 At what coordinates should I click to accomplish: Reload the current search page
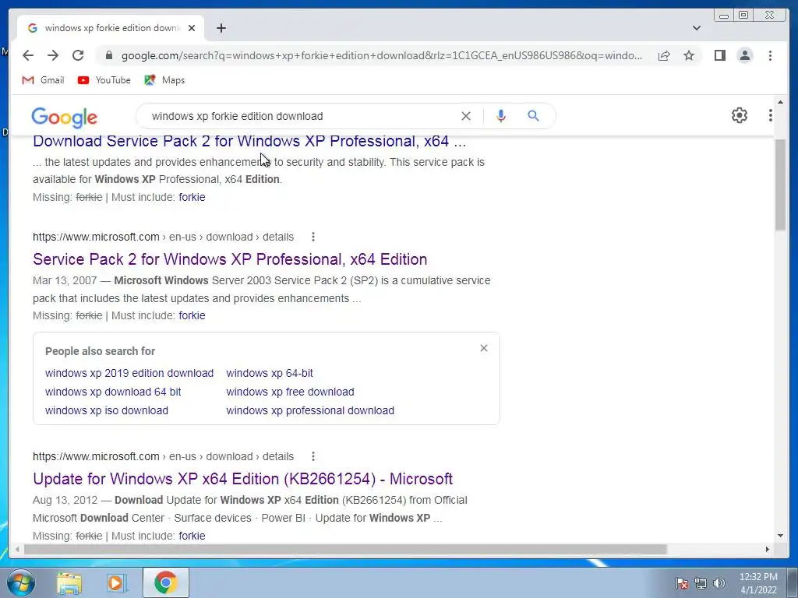pyautogui.click(x=78, y=55)
